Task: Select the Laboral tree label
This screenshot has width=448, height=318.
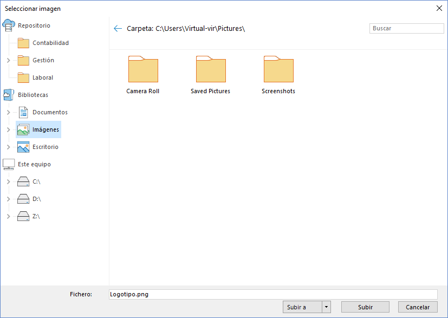Action: coord(43,77)
